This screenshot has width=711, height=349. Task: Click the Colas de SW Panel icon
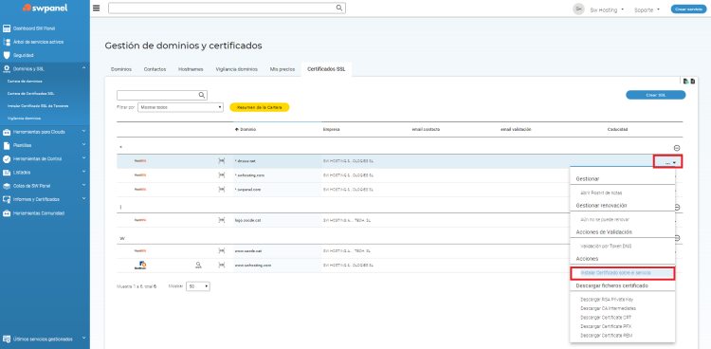pos(7,186)
